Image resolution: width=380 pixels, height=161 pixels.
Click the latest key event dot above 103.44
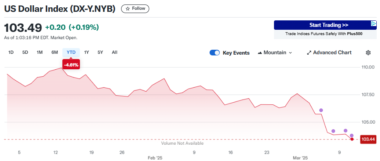pos(351,136)
